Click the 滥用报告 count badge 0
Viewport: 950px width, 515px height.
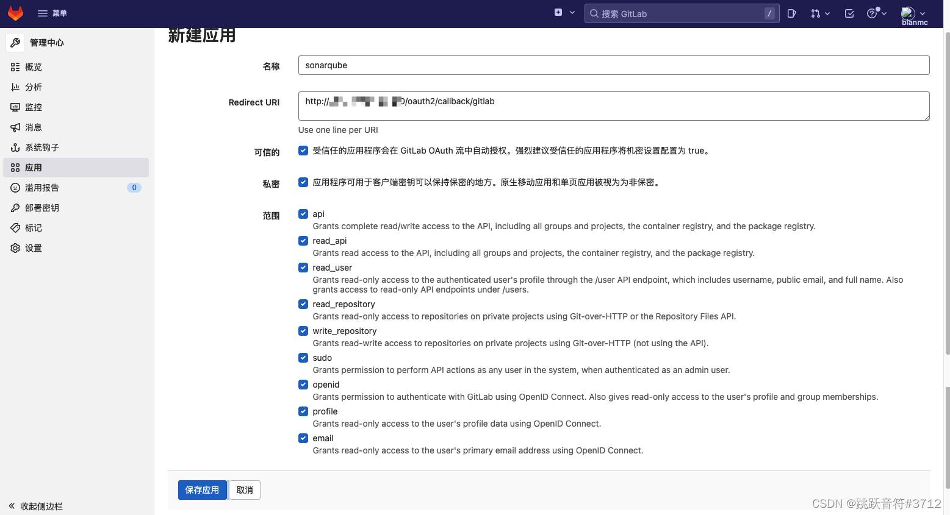pos(134,188)
